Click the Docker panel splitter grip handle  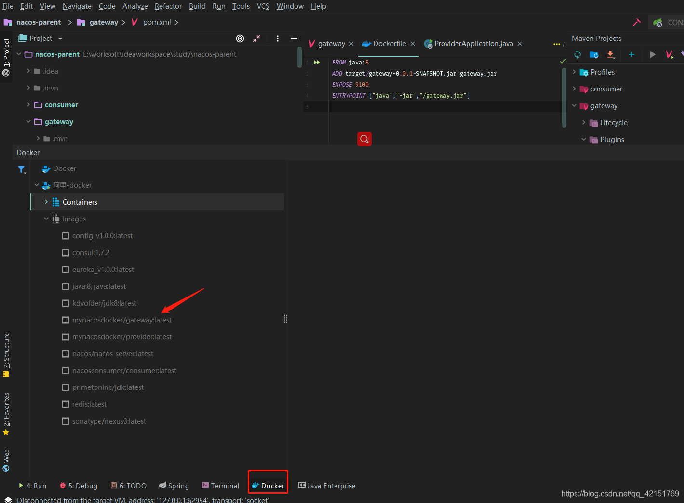pos(286,319)
